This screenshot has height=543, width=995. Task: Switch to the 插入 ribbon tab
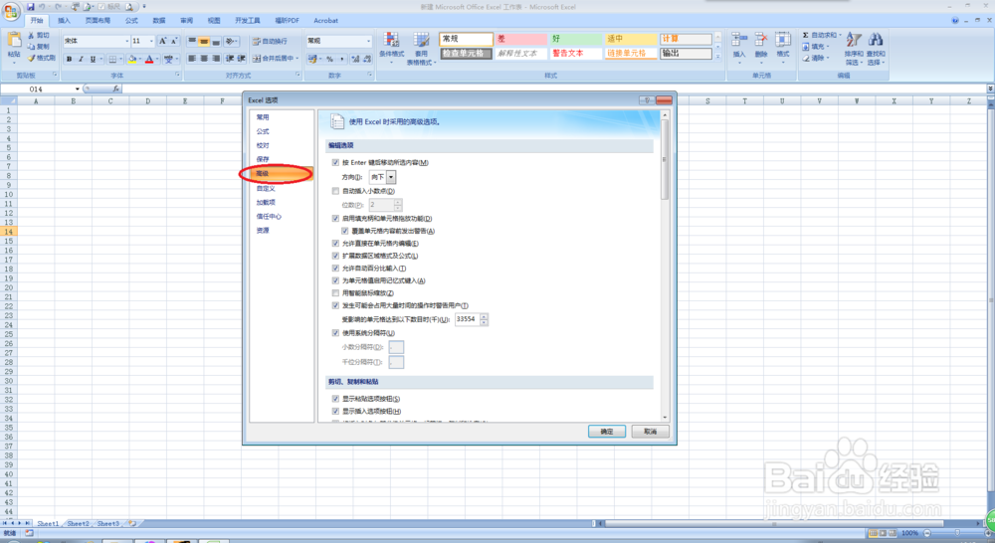point(64,20)
